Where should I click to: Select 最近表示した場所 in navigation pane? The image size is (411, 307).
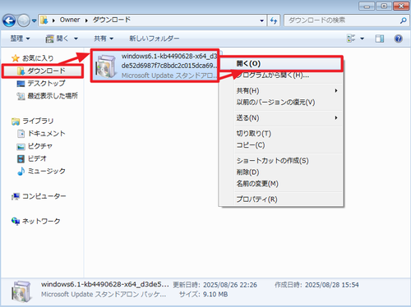53,96
